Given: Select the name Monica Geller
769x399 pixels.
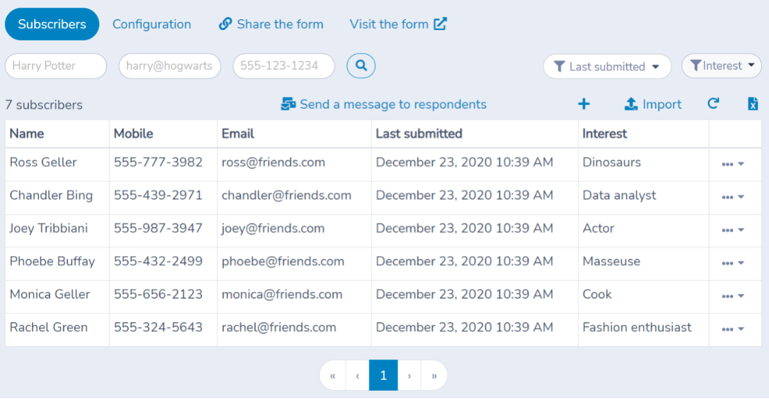Looking at the screenshot, I should coord(49,294).
